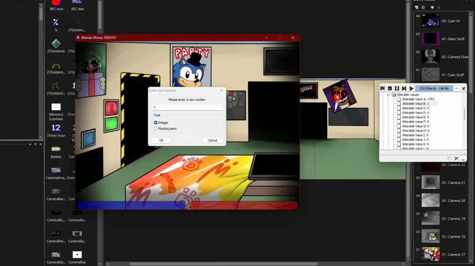Click the new number input field
This screenshot has width=475, height=266.
point(187,107)
